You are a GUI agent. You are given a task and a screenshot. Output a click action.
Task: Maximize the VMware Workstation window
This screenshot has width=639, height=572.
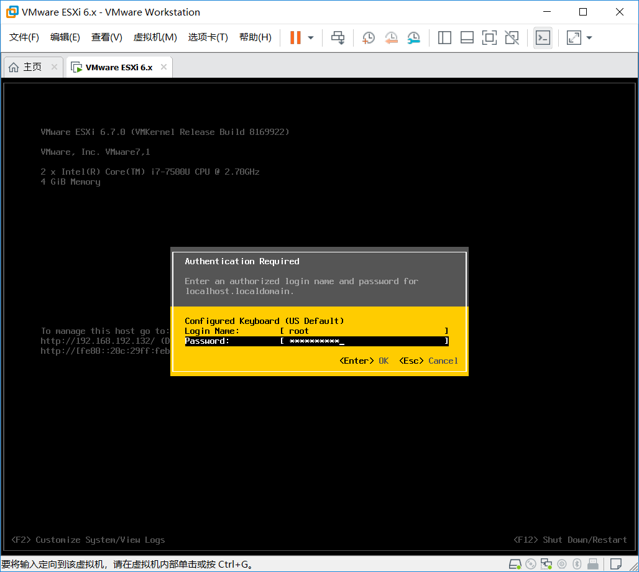[583, 12]
